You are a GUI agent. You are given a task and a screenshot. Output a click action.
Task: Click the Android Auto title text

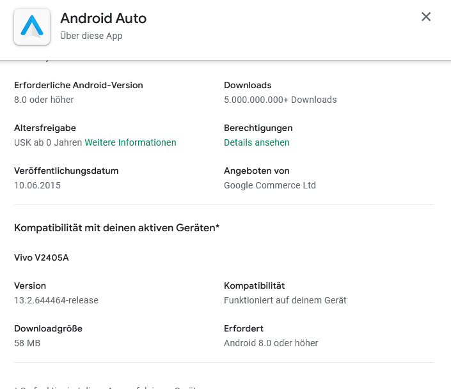(x=103, y=19)
